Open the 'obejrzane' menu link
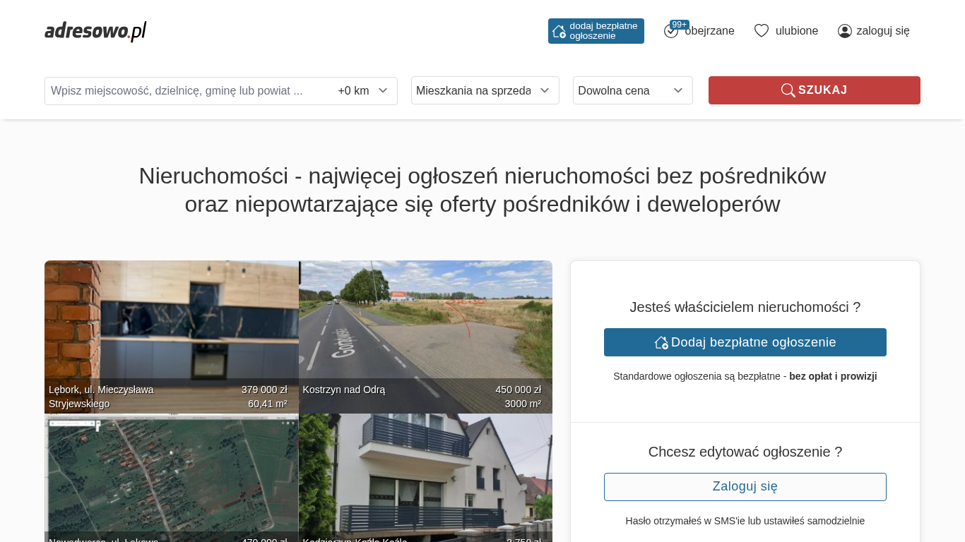Viewport: 965px width, 542px height. pos(710,31)
